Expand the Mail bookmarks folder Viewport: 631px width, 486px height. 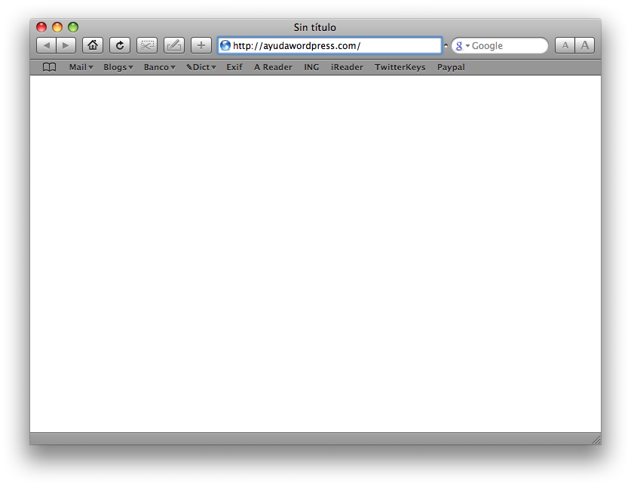tap(81, 67)
